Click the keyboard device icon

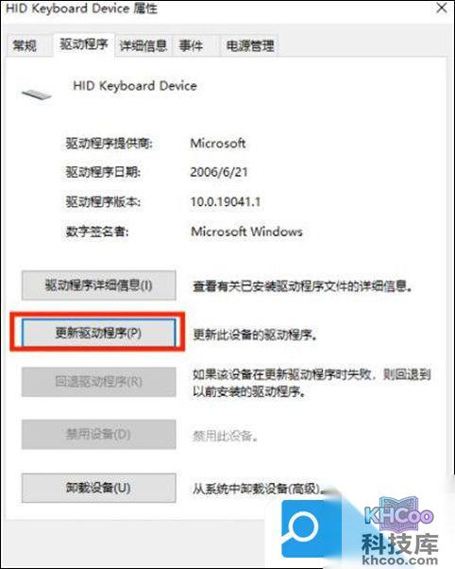pos(37,95)
